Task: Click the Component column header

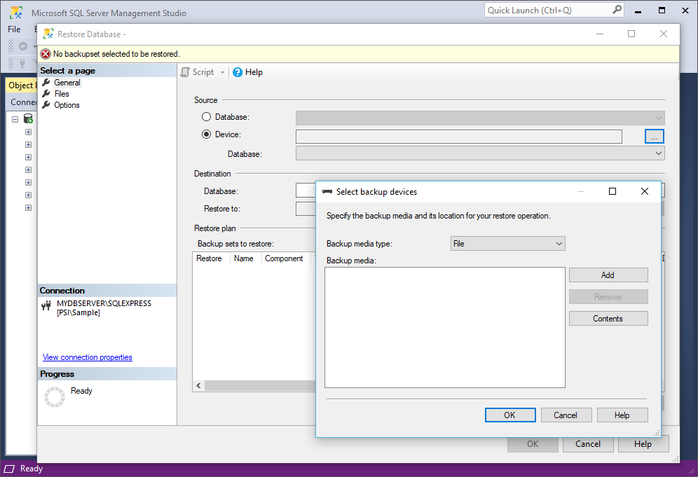Action: pos(284,258)
